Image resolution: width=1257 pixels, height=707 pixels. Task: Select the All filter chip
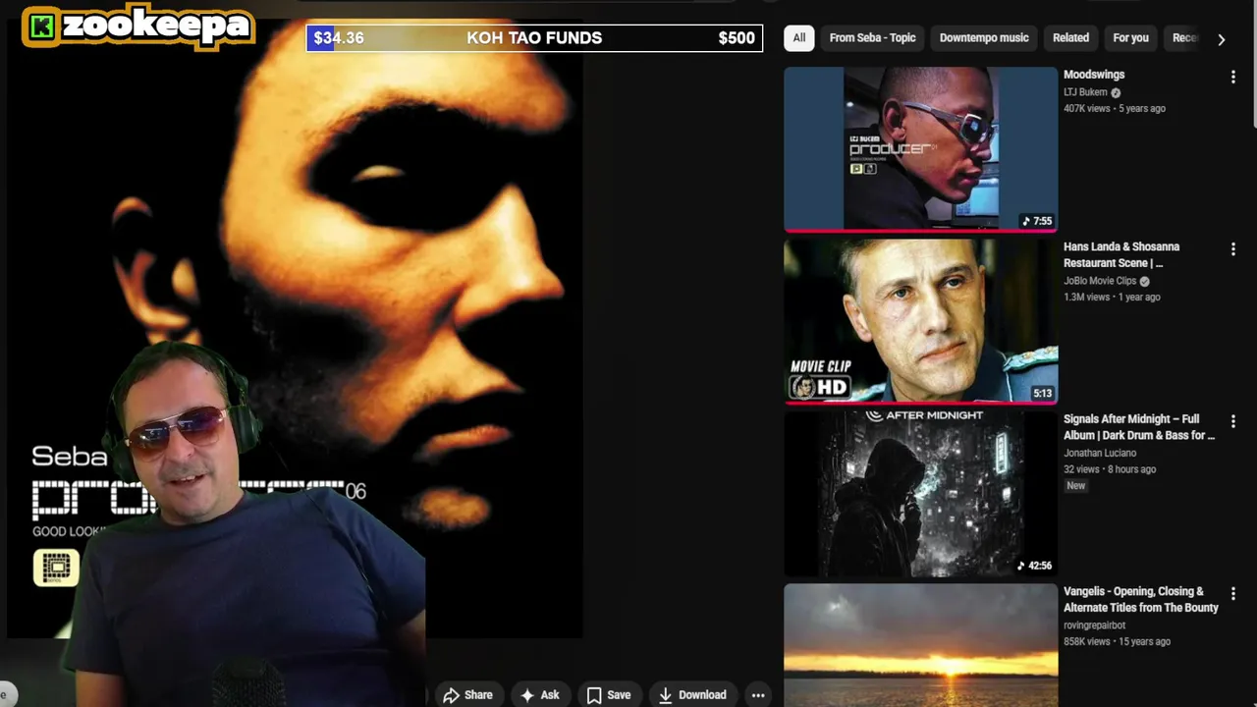coord(799,38)
